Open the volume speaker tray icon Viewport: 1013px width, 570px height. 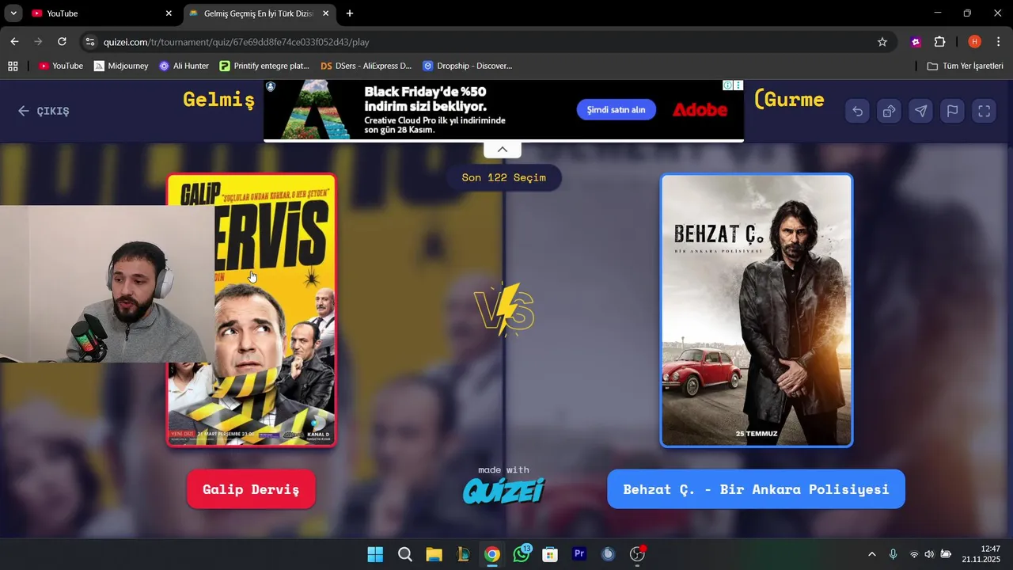click(929, 554)
